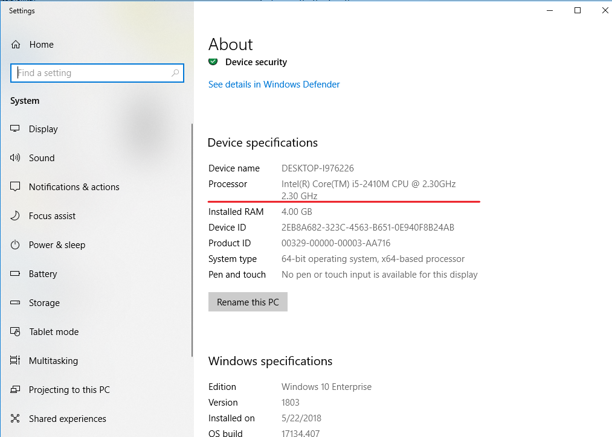
Task: Click the maximize window control
Action: pyautogui.click(x=577, y=10)
